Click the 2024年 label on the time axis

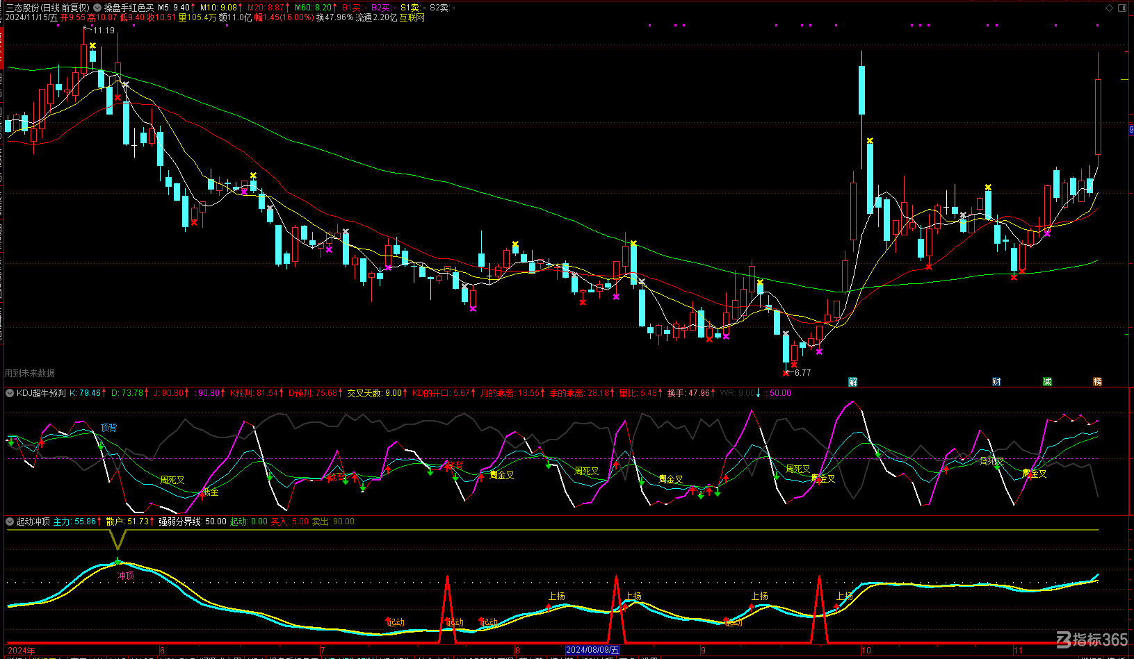(22, 651)
